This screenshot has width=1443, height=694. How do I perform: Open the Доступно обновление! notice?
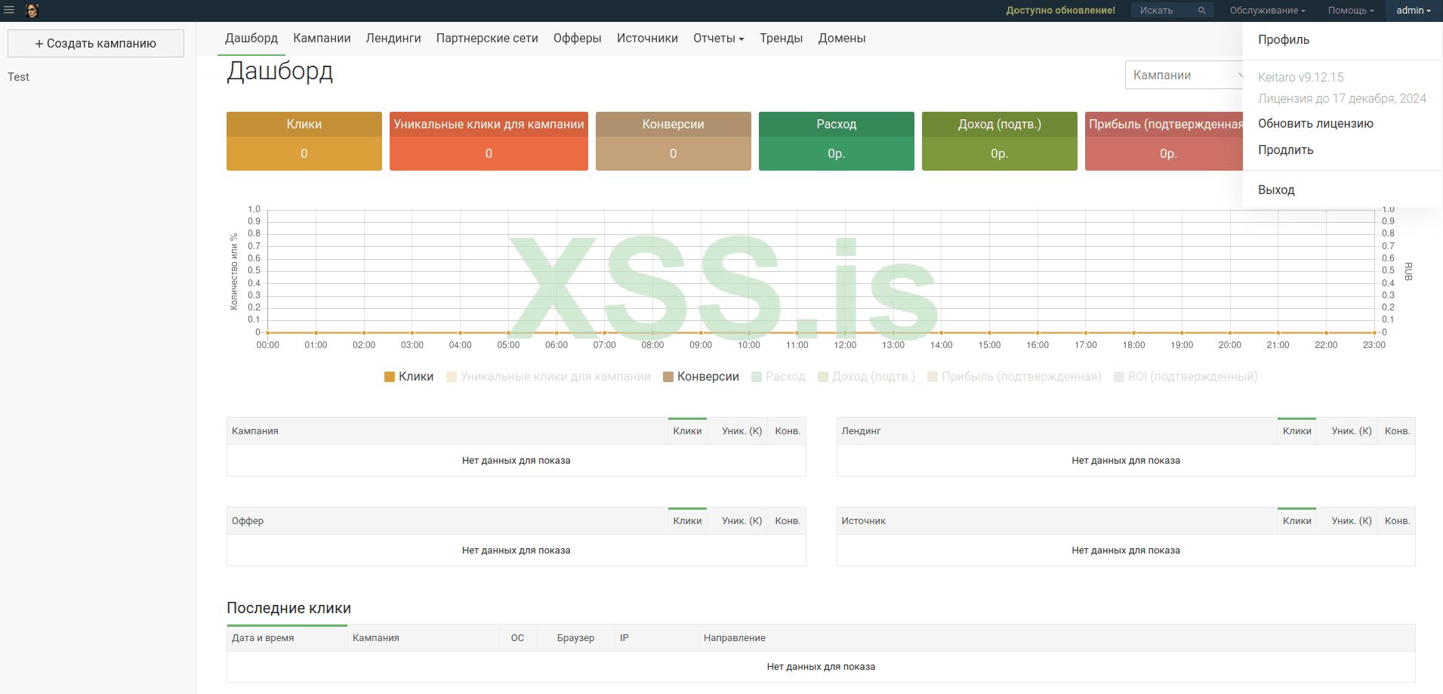pos(1060,11)
